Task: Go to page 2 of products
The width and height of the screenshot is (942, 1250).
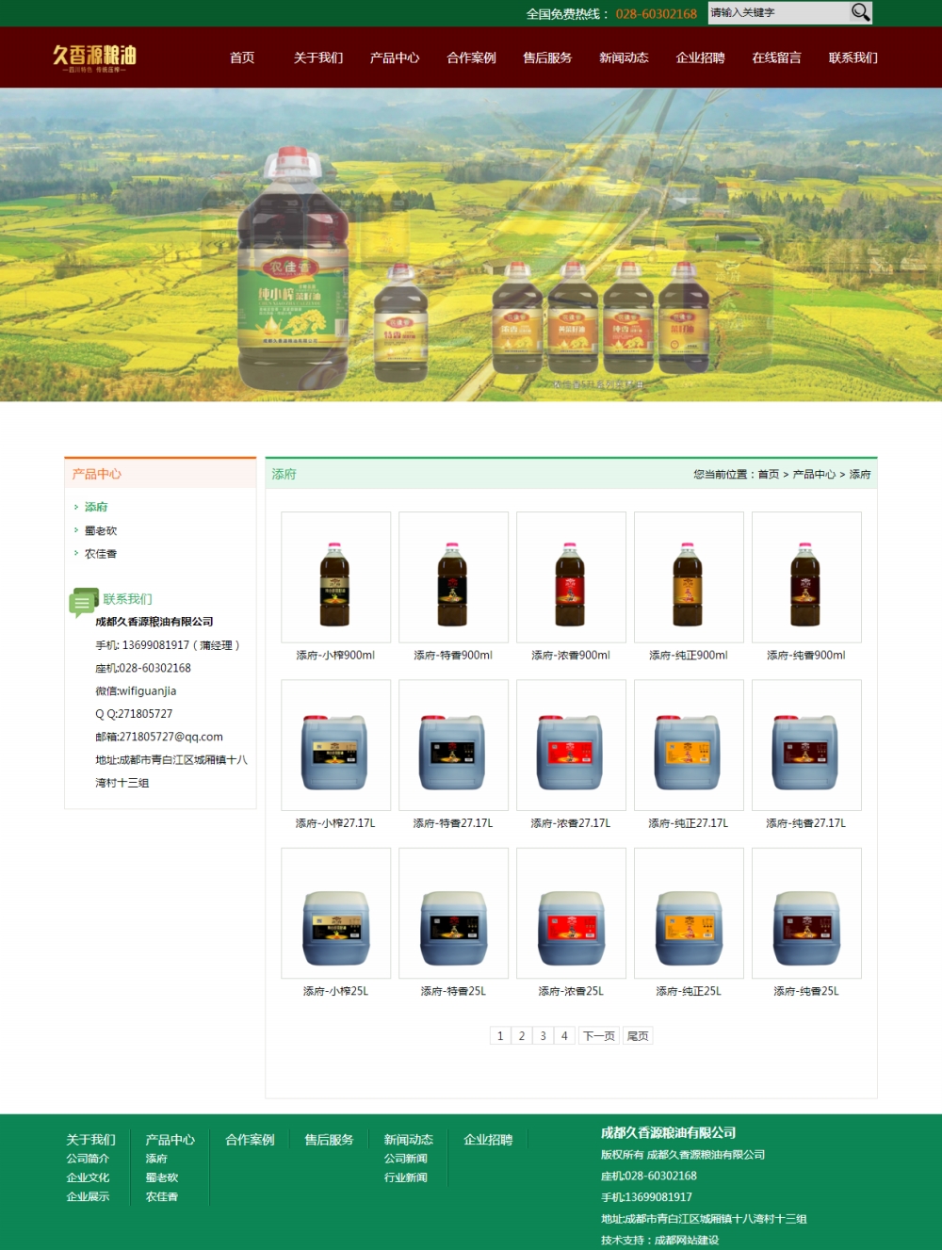Action: pos(521,1035)
